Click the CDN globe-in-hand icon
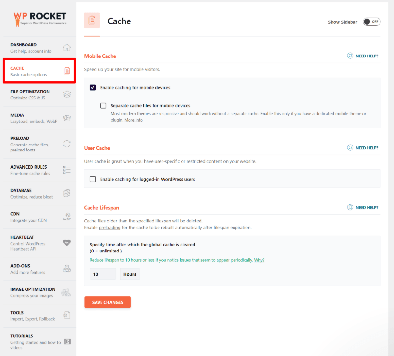 click(67, 217)
